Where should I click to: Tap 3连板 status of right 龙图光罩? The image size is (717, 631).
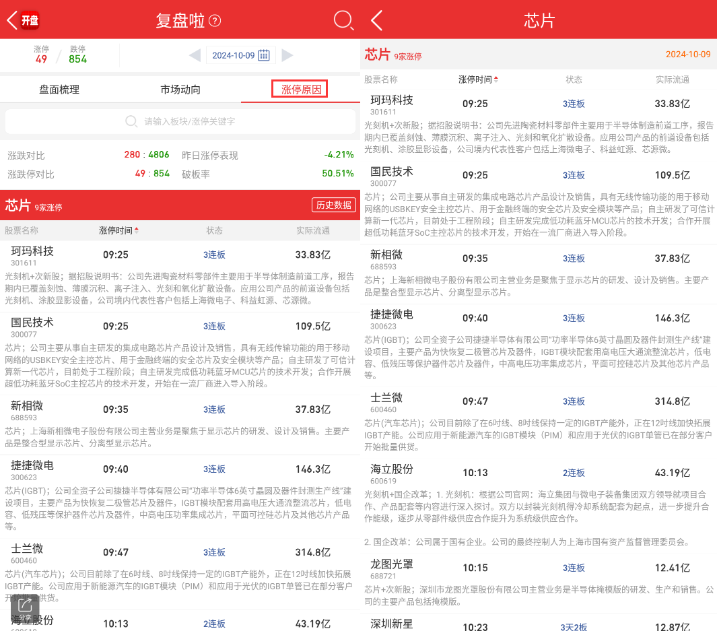(x=574, y=568)
